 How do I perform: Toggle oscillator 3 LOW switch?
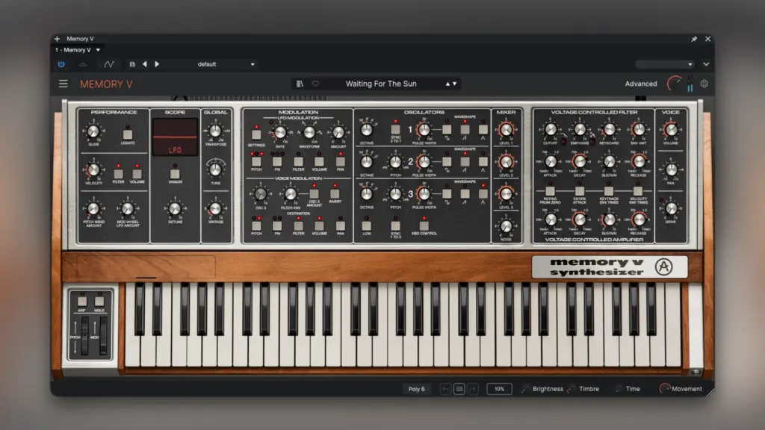coord(366,225)
